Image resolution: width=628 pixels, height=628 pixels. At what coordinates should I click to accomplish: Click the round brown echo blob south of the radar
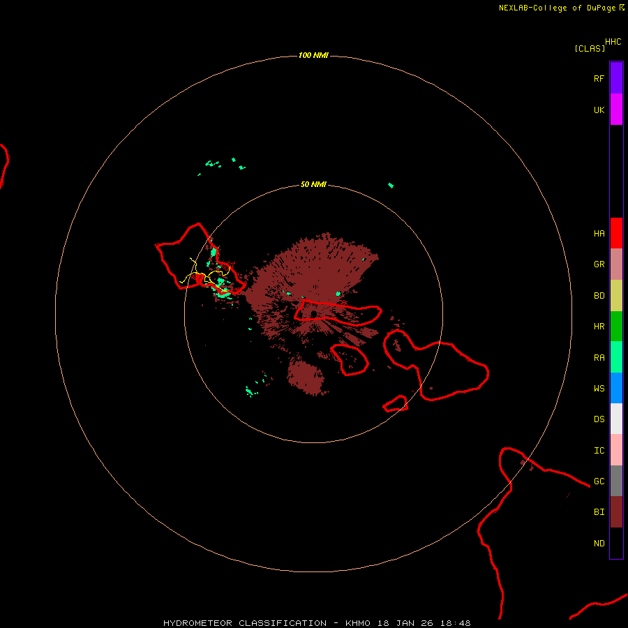tap(306, 377)
